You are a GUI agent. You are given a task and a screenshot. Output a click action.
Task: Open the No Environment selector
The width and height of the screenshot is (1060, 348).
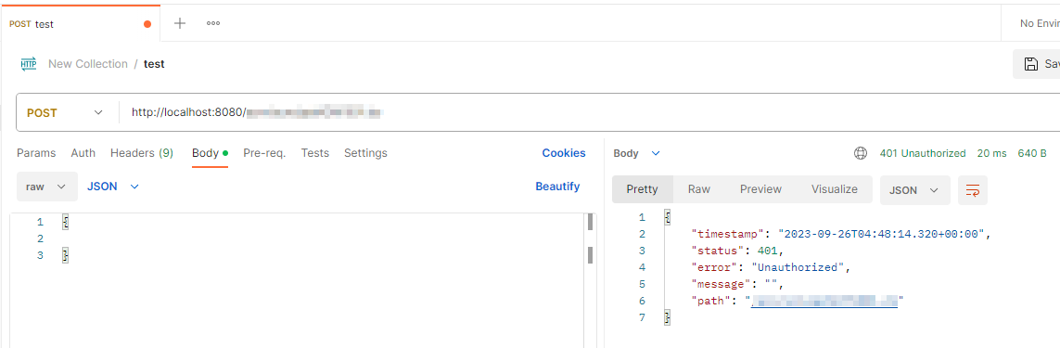pyautogui.click(x=1039, y=24)
